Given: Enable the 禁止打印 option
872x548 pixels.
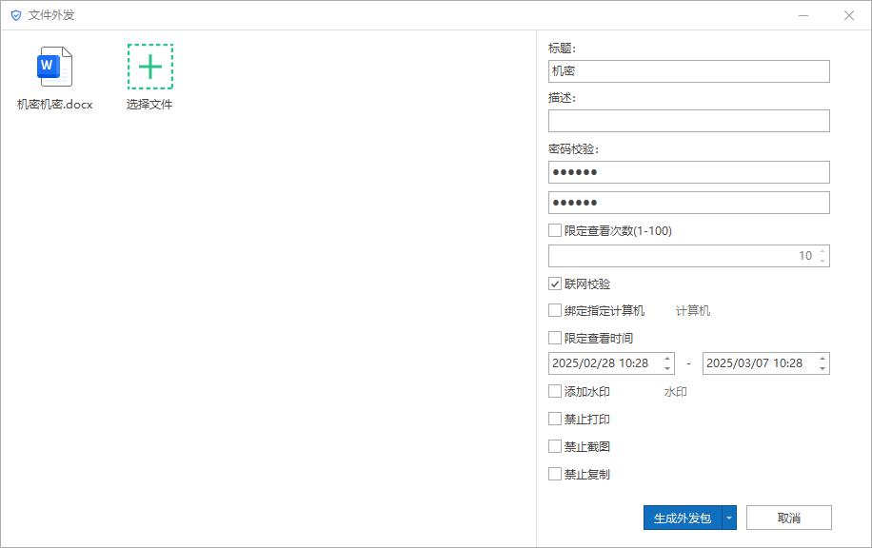Looking at the screenshot, I should [555, 419].
